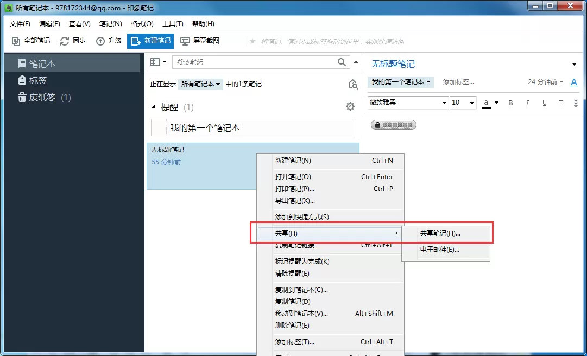Click the add tag (添加标签) field
This screenshot has width=587, height=356.
point(458,82)
